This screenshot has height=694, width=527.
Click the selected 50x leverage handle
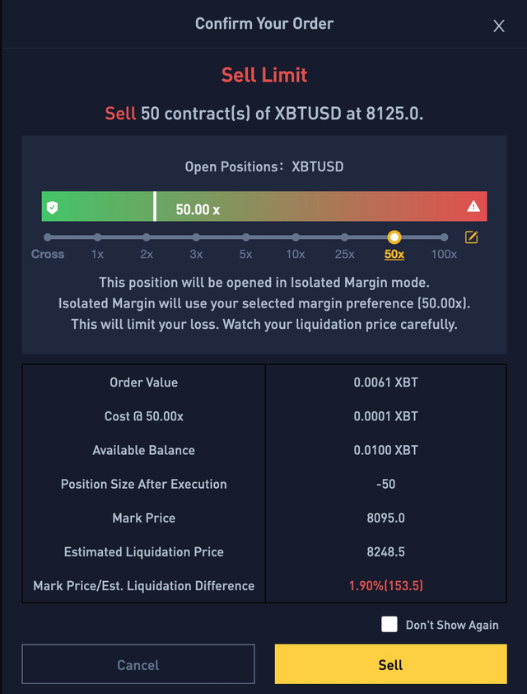pos(394,237)
